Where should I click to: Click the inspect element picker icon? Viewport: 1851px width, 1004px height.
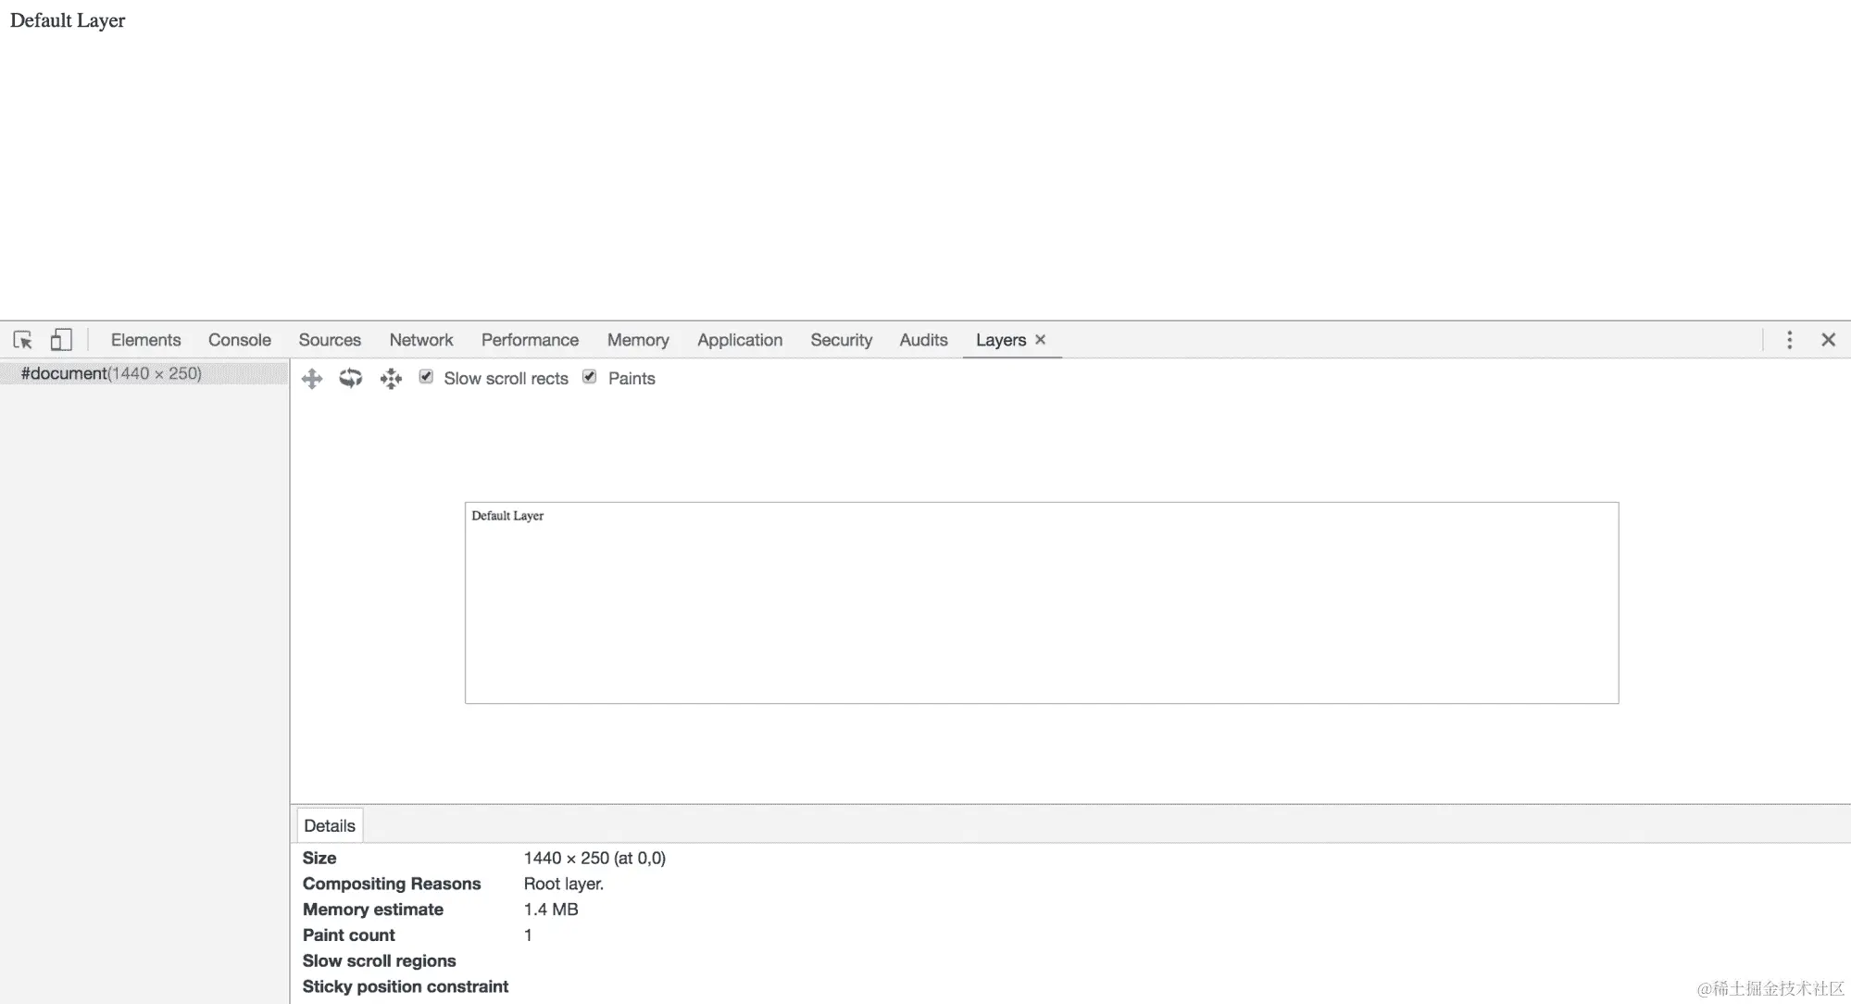point(23,340)
